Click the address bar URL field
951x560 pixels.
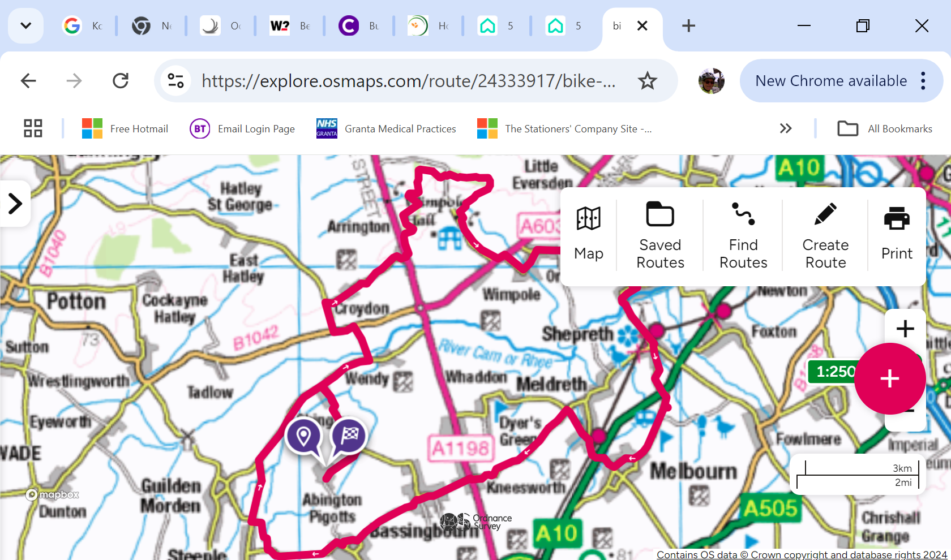point(408,81)
